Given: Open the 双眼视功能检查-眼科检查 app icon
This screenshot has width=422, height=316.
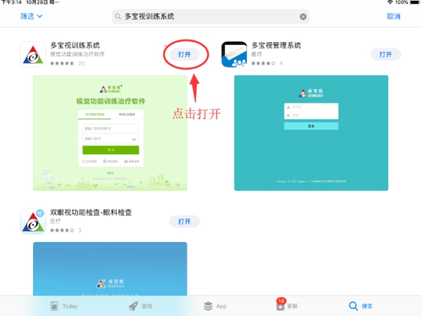Looking at the screenshot, I should pos(33,222).
